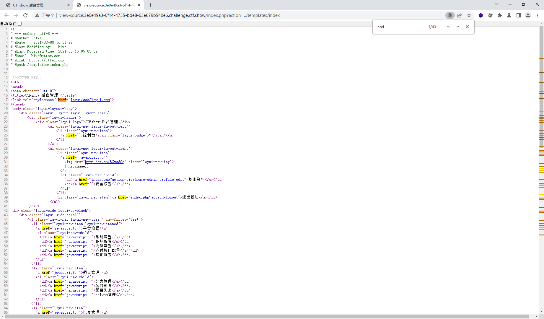Image resolution: width=544 pixels, height=319 pixels.
Task: Open the purple layered extension icon
Action: tap(481, 15)
